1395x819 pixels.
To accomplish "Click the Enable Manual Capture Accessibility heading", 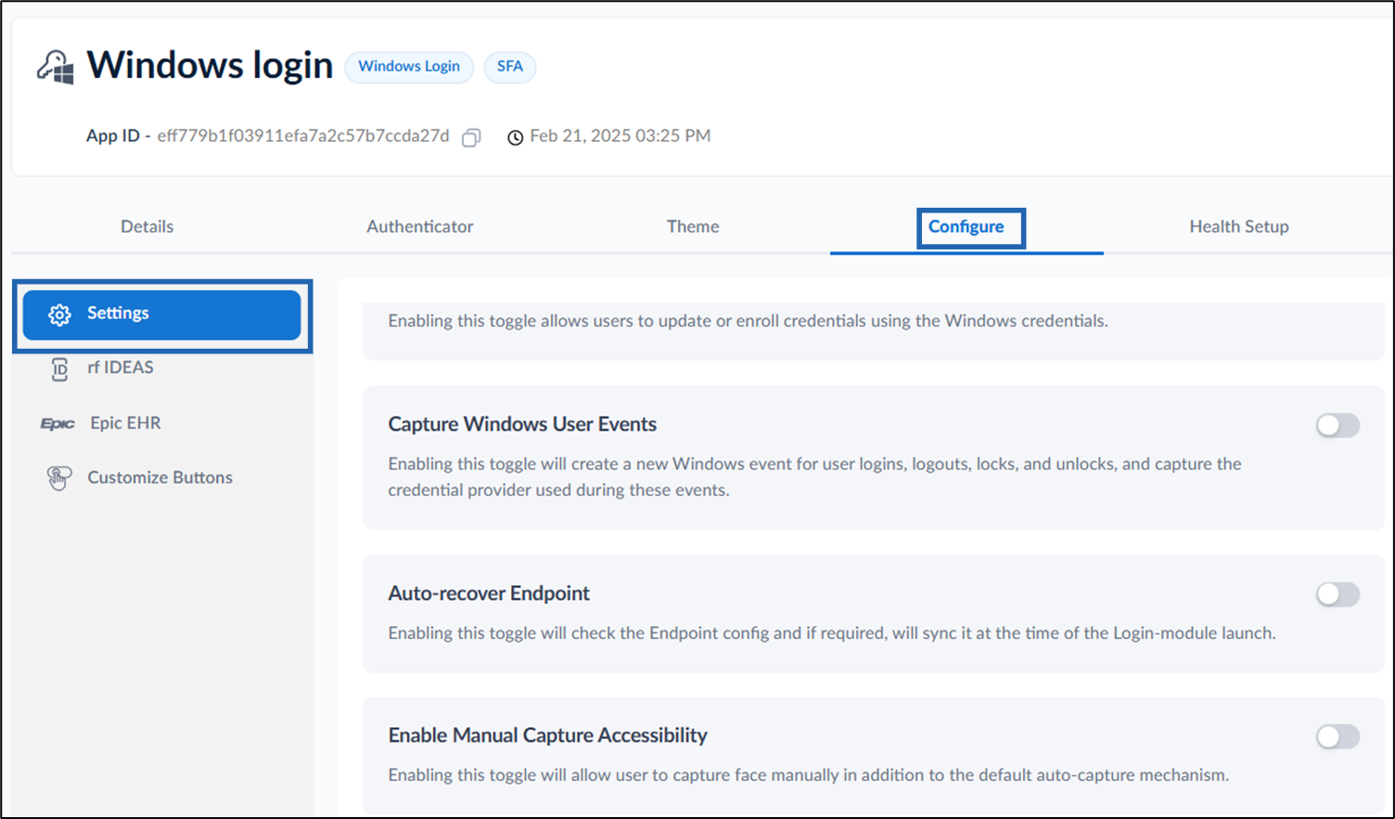I will (547, 735).
